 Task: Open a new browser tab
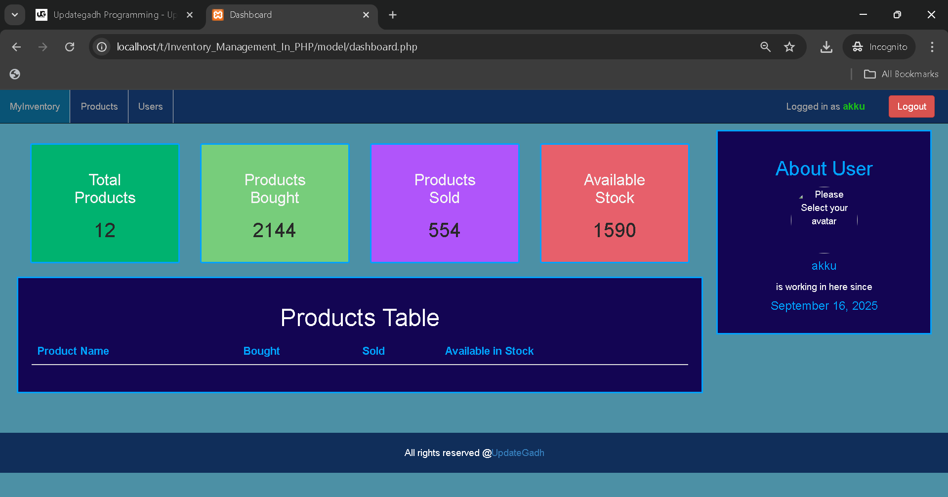pos(393,15)
